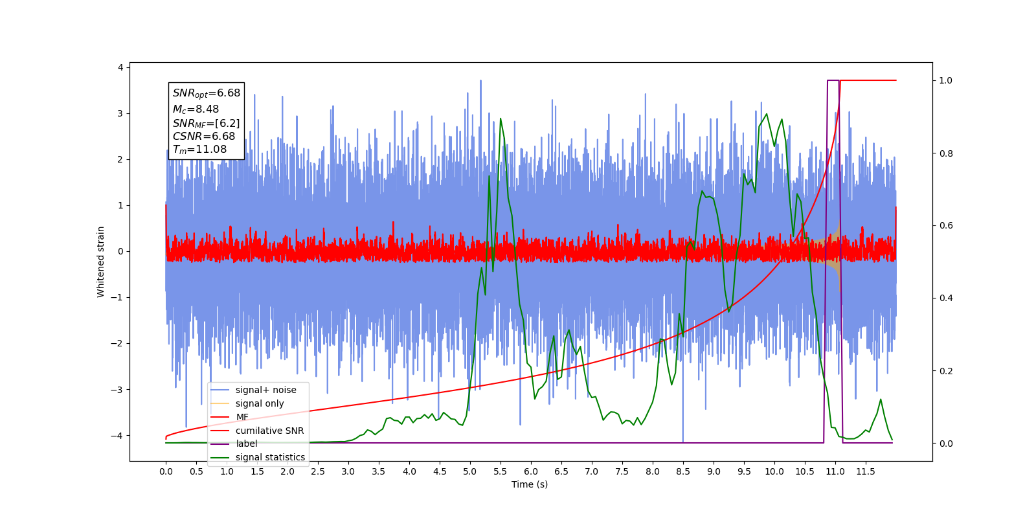Click the −2 tick on the strain axis
1036x518 pixels.
[x=117, y=343]
